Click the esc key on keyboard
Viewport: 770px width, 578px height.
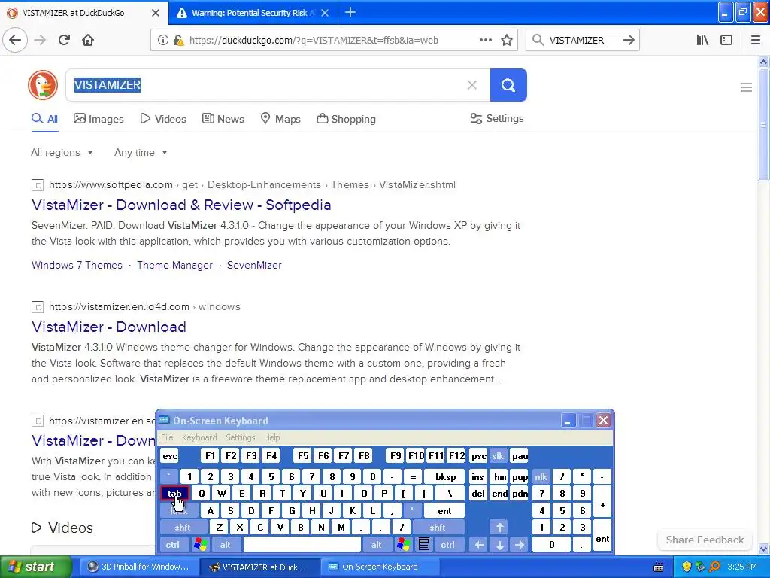170,455
